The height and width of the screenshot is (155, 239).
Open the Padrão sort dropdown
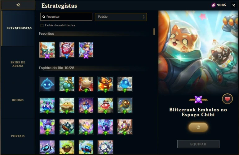click(121, 17)
